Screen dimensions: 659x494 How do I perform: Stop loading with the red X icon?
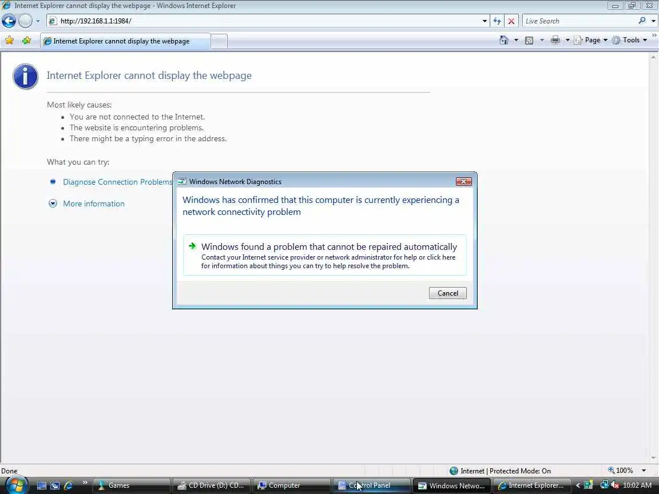(x=511, y=21)
